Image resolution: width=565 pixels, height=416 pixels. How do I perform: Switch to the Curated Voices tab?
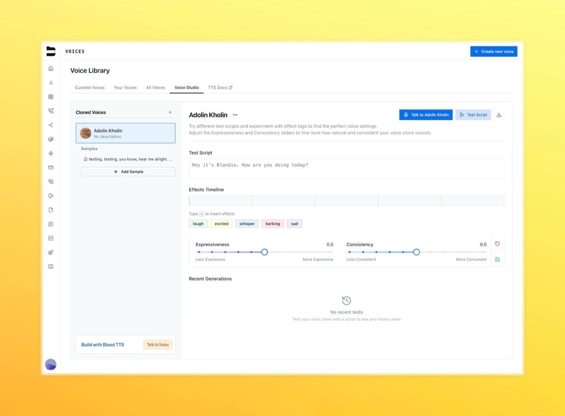pos(89,88)
